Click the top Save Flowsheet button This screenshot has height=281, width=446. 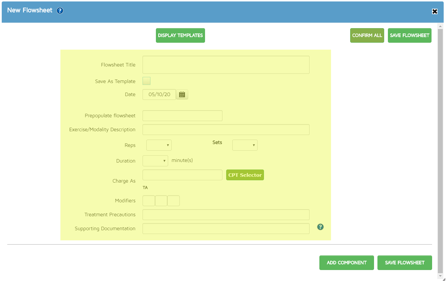(x=409, y=35)
